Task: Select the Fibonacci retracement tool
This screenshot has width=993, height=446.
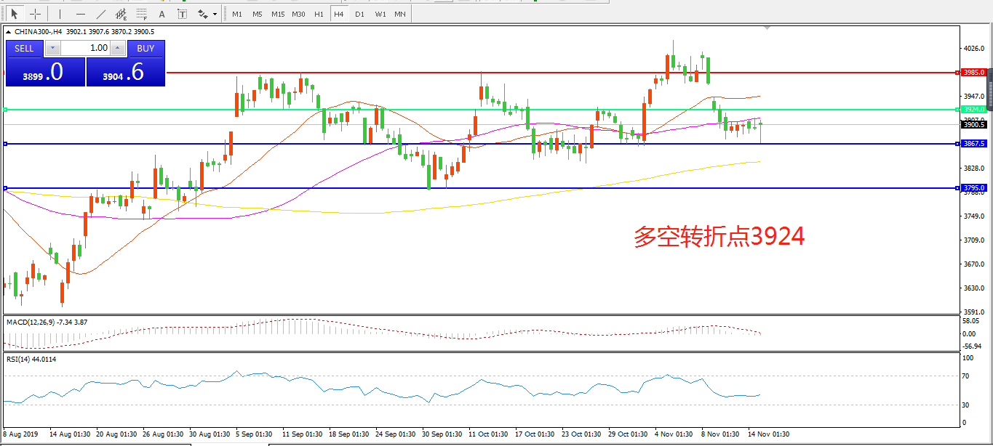Action: point(141,14)
